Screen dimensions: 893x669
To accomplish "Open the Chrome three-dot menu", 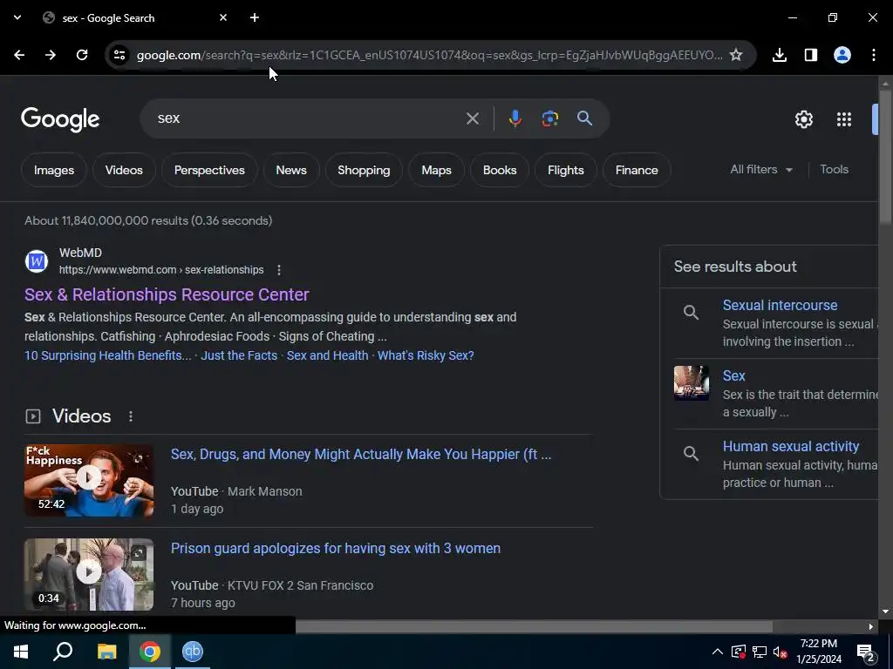I will 874,55.
